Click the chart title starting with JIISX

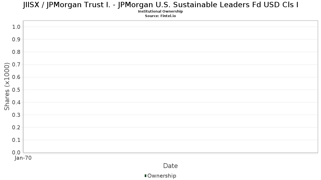[x=160, y=5]
